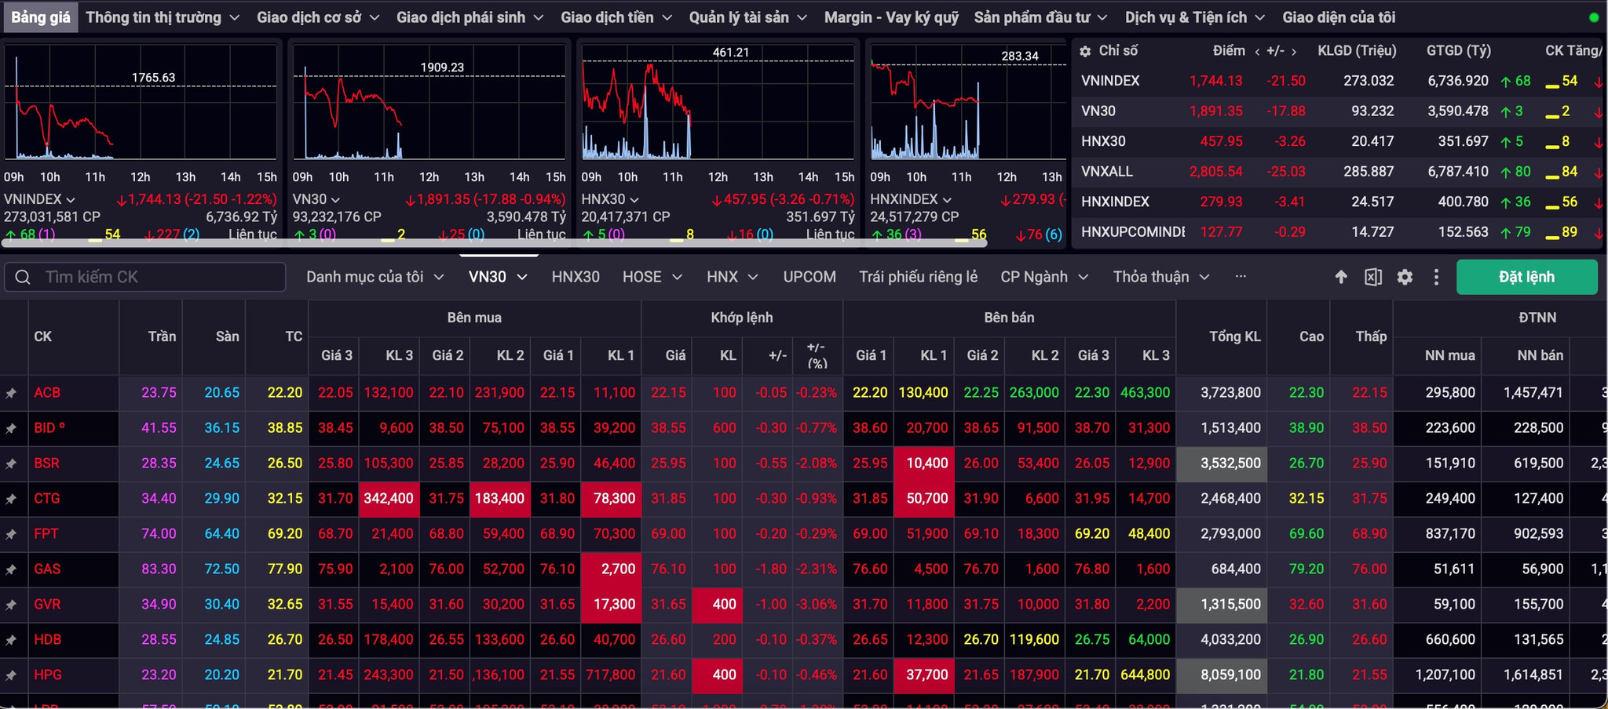Open the GAS ticker symbol
The height and width of the screenshot is (709, 1608).
tap(47, 569)
